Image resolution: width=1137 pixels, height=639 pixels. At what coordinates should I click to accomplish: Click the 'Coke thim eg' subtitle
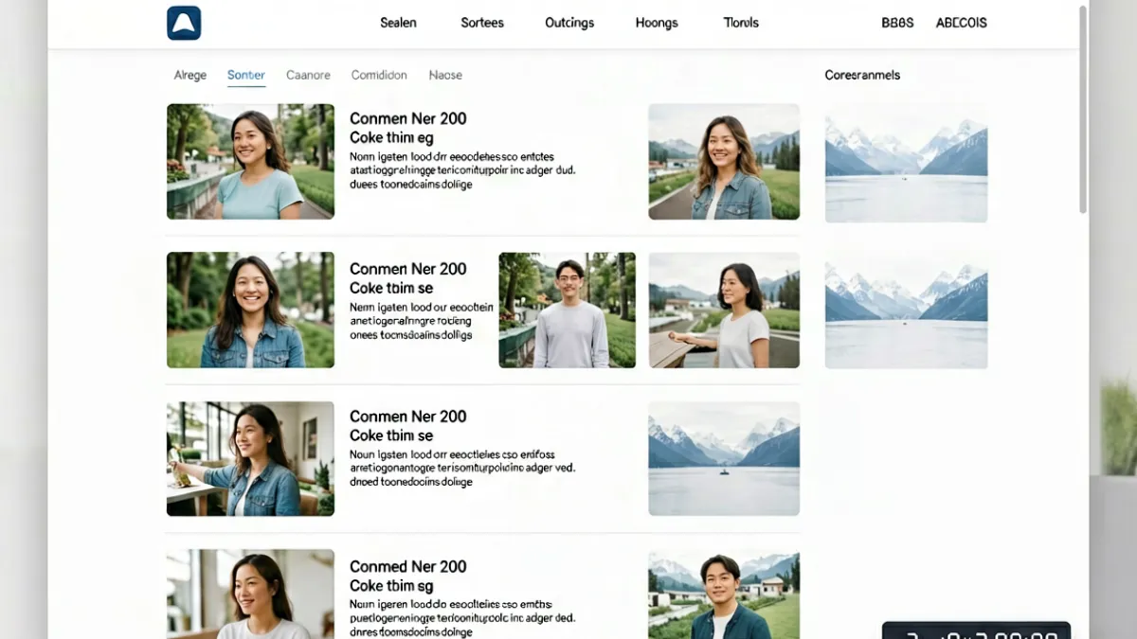(x=391, y=138)
